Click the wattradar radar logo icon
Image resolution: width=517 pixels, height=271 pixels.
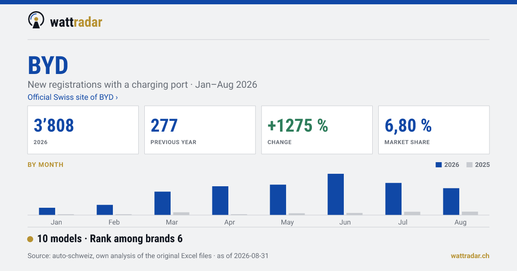point(36,20)
